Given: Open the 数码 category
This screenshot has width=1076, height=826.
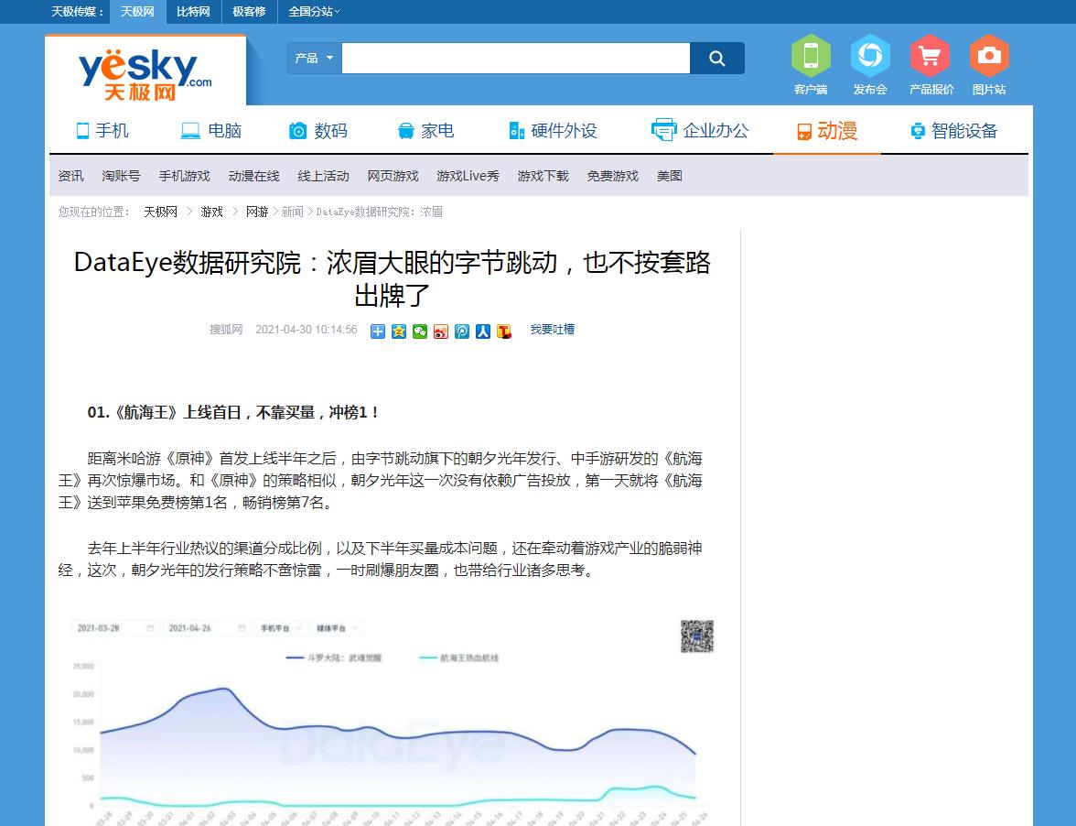Looking at the screenshot, I should (318, 130).
